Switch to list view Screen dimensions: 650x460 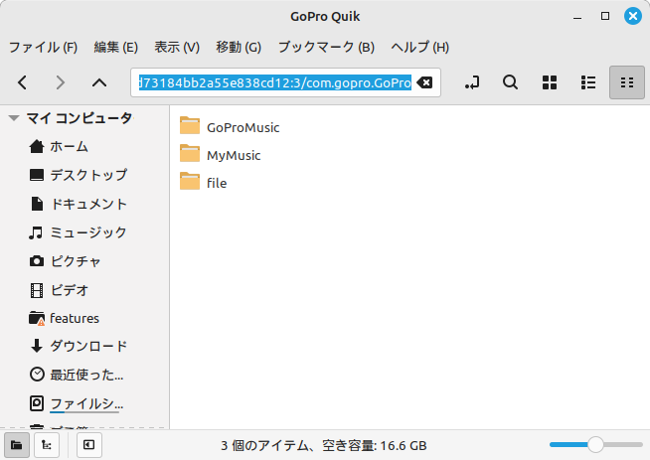click(x=588, y=82)
